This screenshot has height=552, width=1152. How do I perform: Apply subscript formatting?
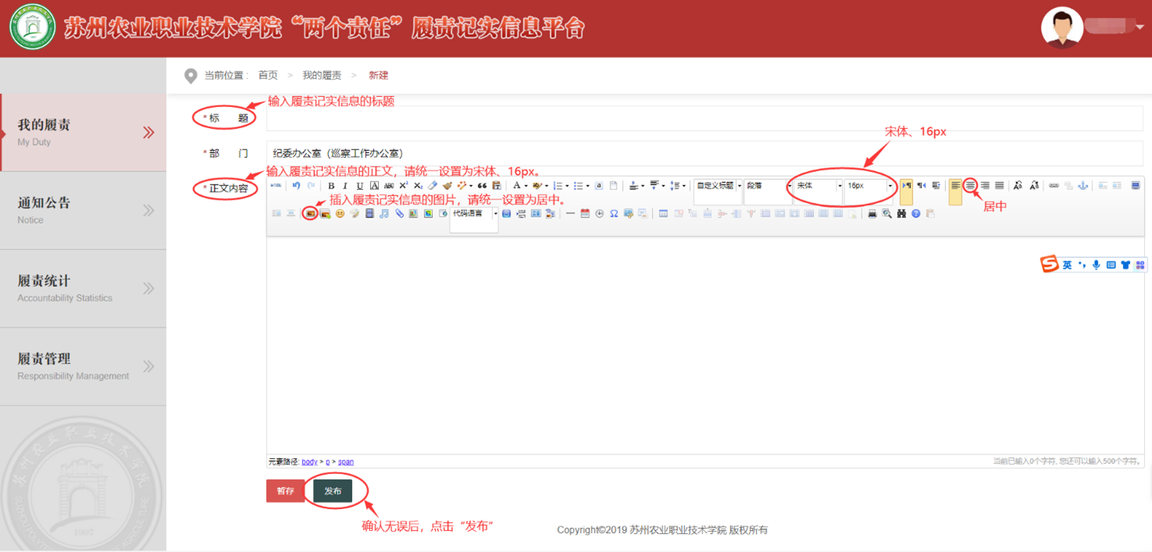(418, 186)
